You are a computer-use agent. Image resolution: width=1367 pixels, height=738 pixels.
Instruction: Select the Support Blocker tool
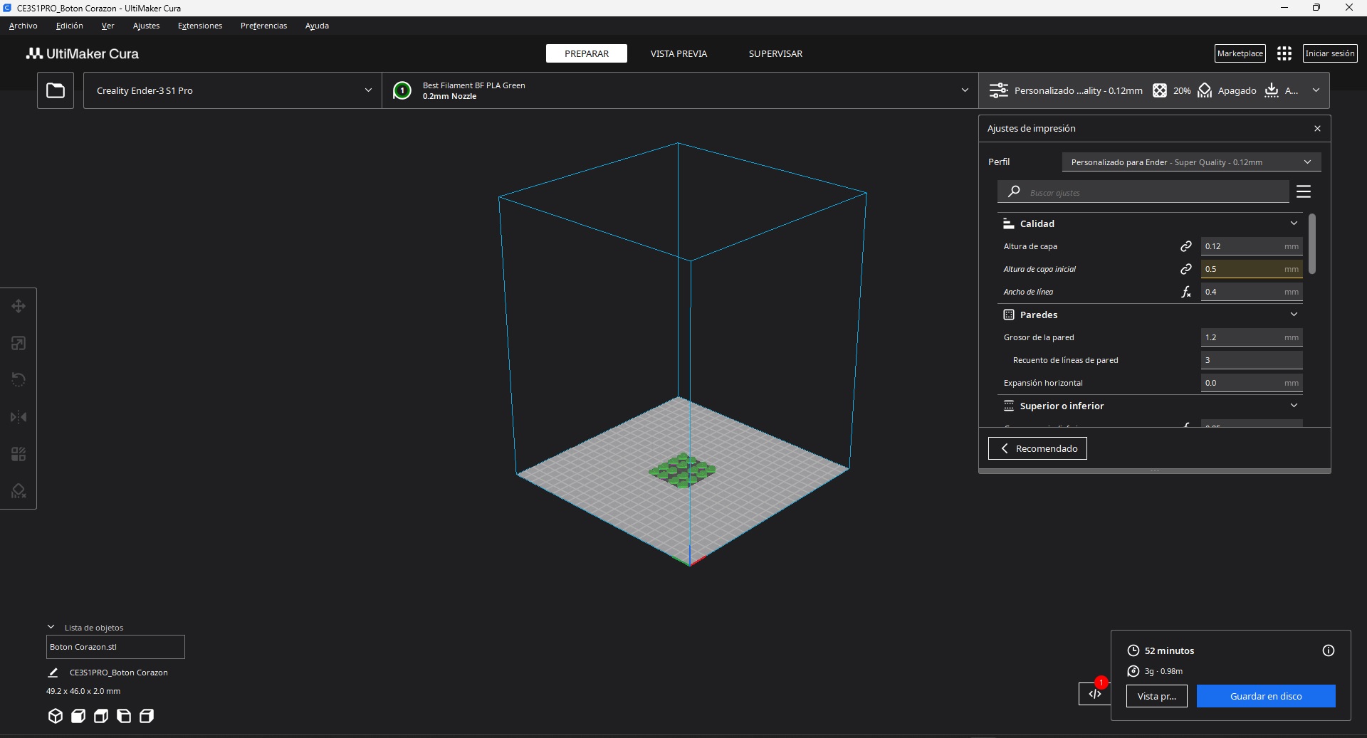tap(19, 491)
